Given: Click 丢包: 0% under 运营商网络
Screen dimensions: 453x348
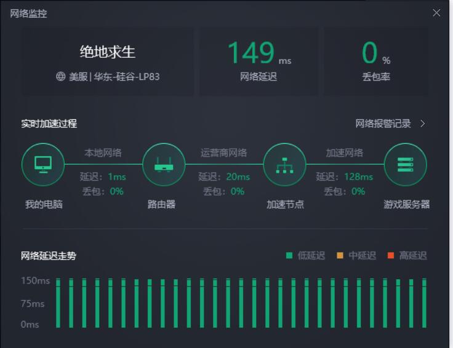Looking at the screenshot, I should tap(223, 191).
